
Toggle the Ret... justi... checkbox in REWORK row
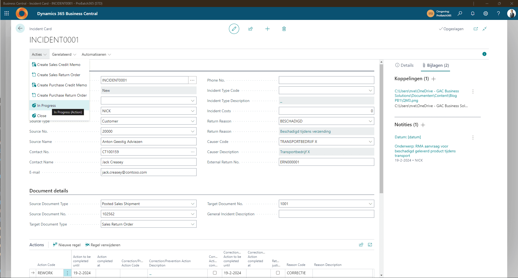(278, 273)
